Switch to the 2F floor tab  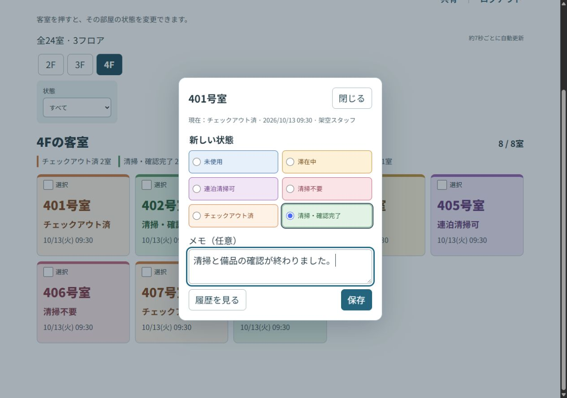pyautogui.click(x=51, y=64)
